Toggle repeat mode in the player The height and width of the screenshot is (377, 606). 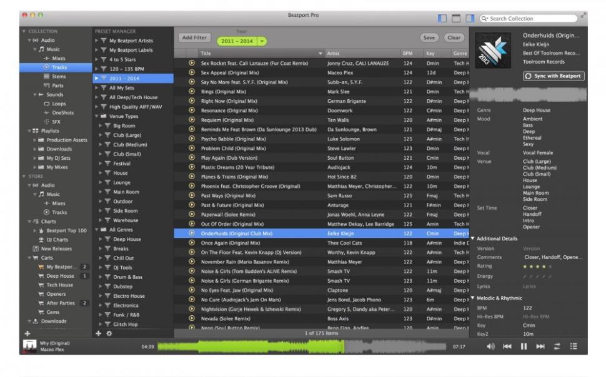coord(557,346)
